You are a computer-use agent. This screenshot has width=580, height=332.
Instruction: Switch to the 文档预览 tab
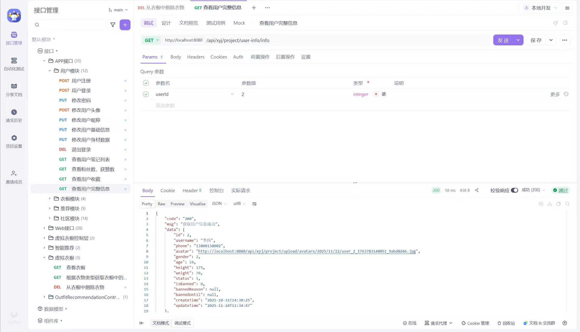pyautogui.click(x=188, y=23)
